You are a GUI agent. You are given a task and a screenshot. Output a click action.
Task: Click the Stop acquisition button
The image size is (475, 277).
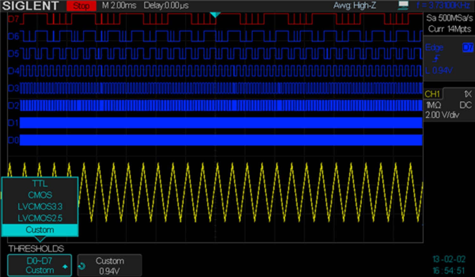coord(81,5)
